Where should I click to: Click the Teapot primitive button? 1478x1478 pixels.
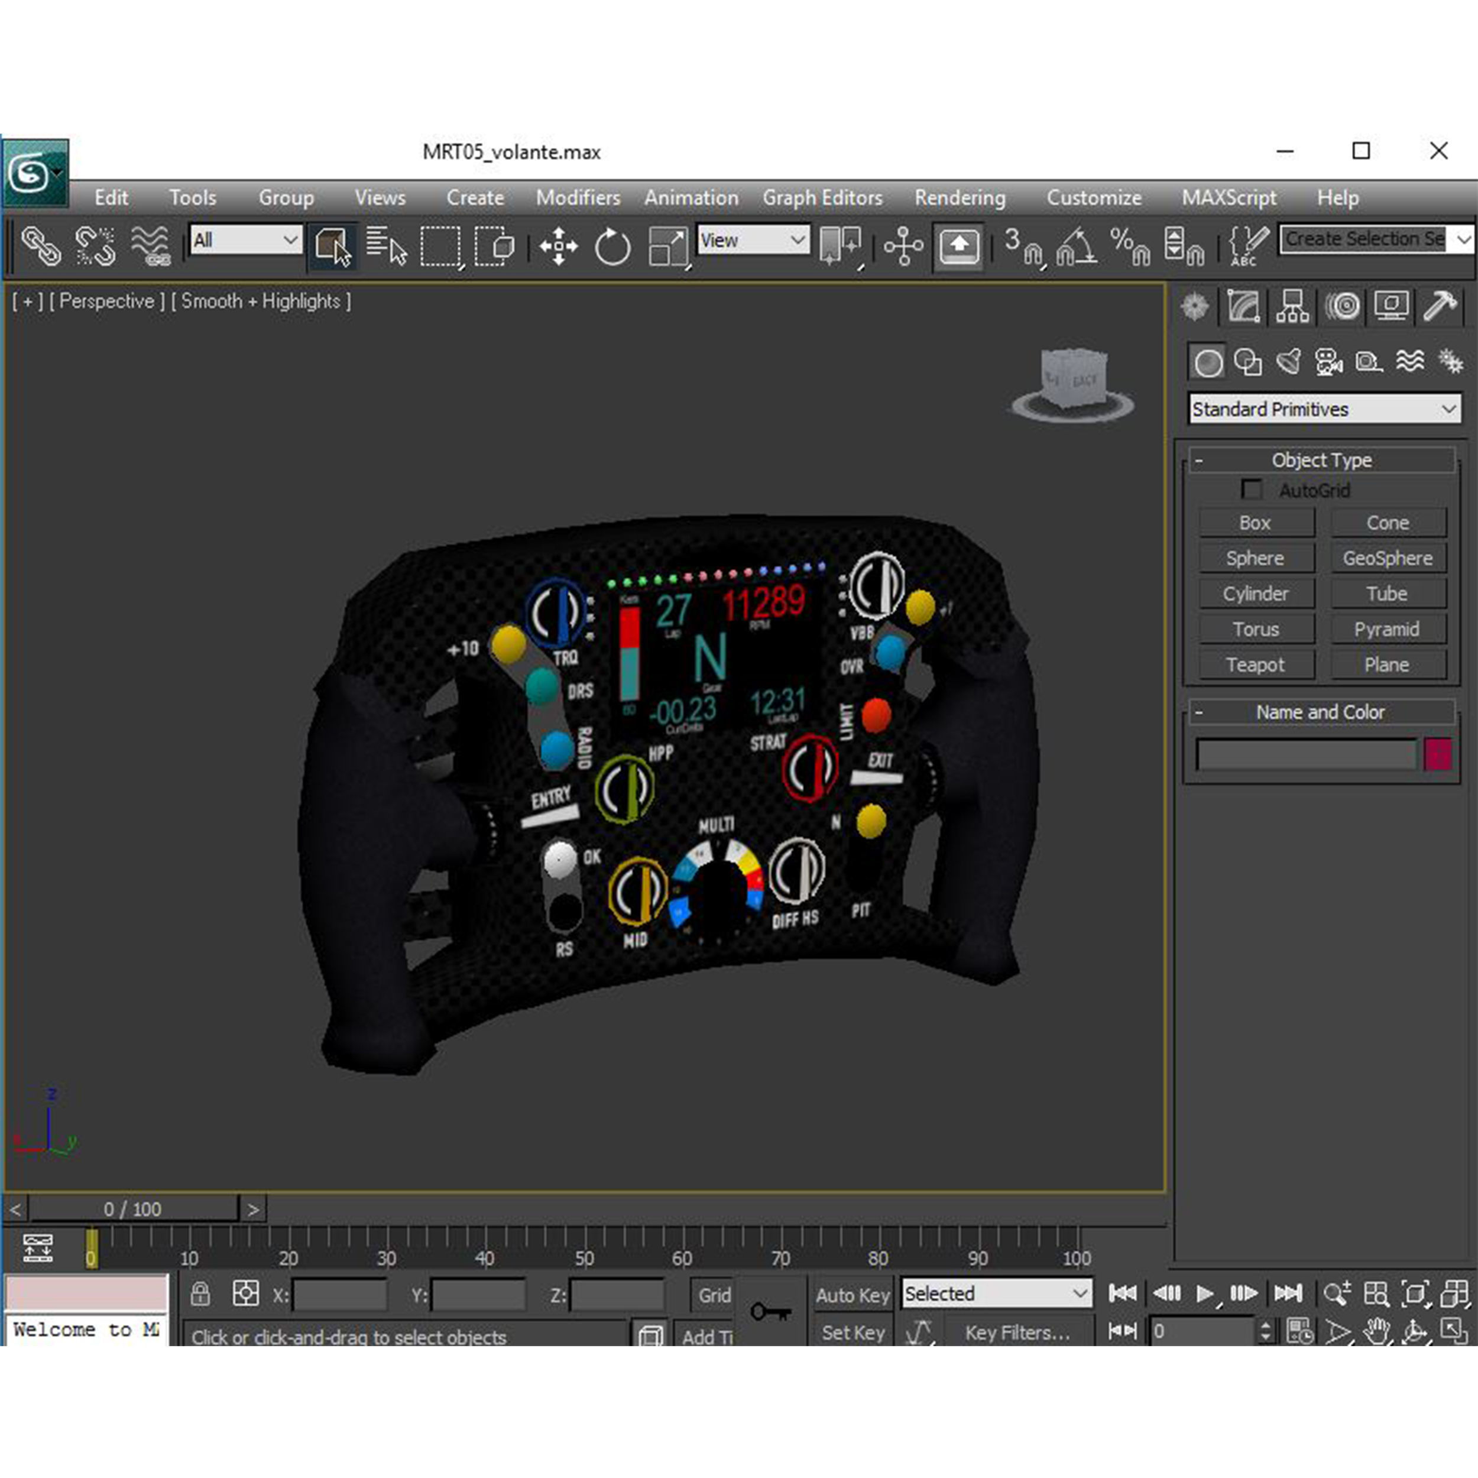1256,665
